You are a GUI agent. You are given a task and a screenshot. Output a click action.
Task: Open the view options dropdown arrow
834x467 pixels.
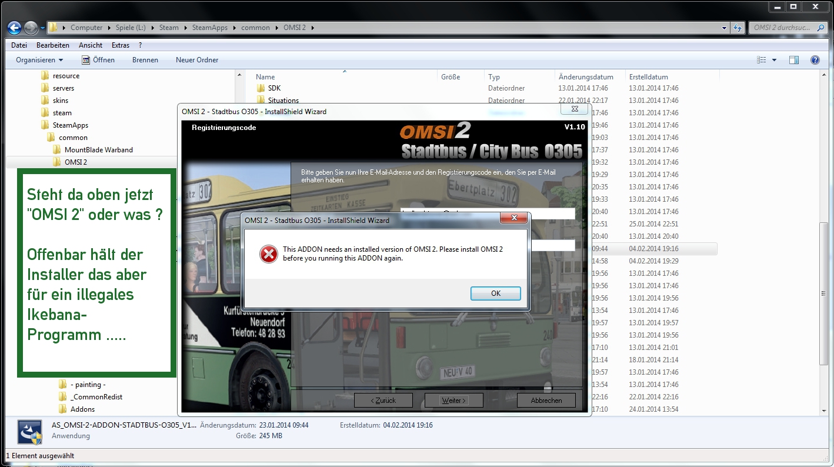pyautogui.click(x=774, y=60)
